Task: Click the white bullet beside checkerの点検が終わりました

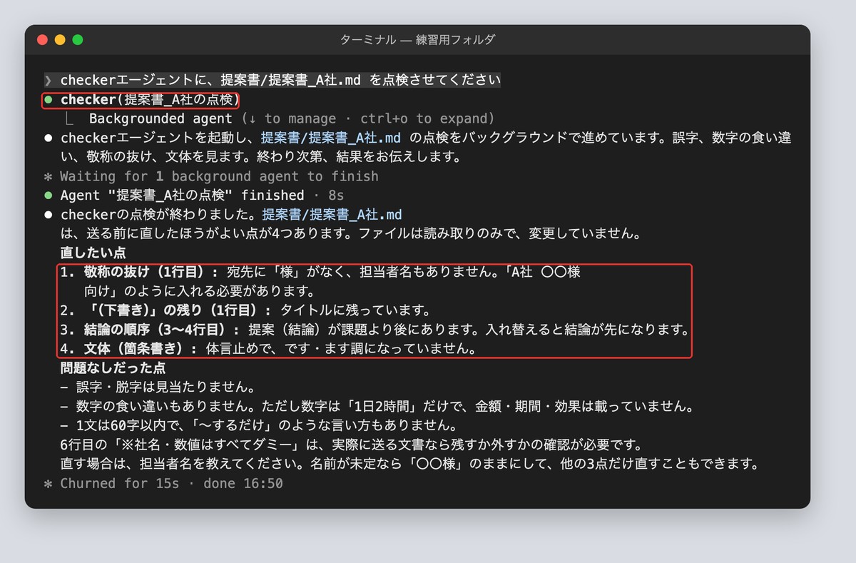Action: coord(49,215)
